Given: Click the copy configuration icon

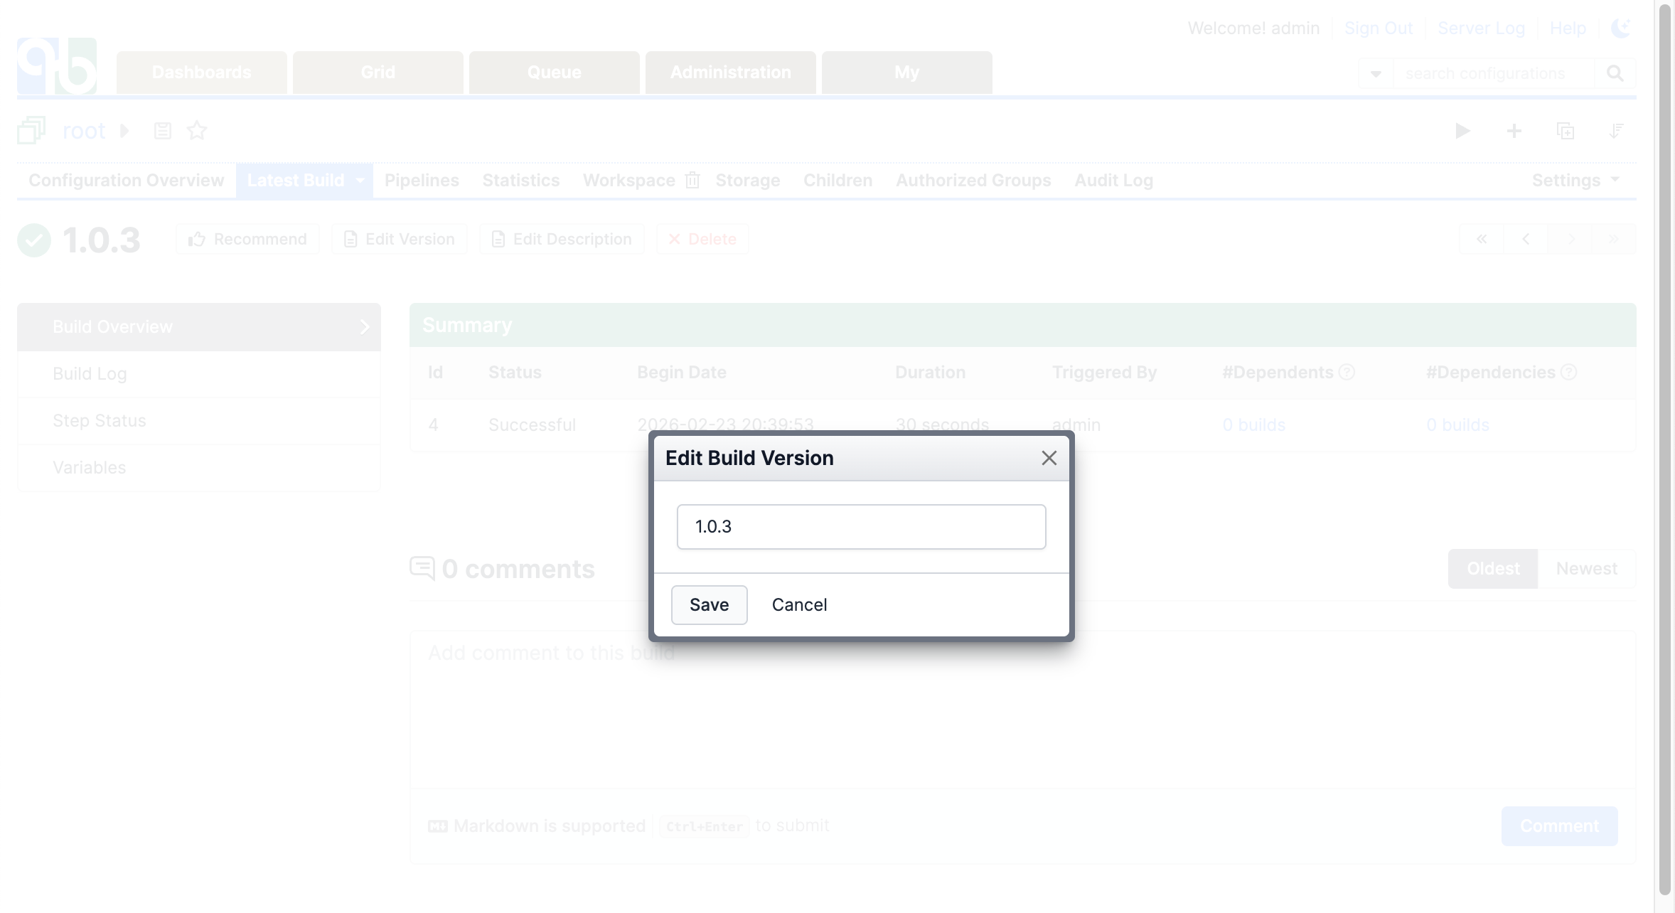Looking at the screenshot, I should pos(1565,131).
